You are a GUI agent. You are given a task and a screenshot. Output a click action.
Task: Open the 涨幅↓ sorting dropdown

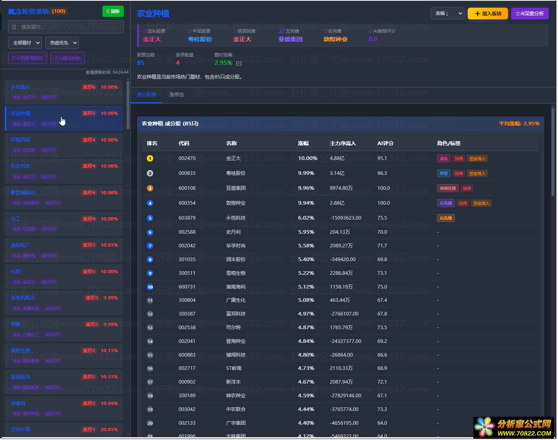click(447, 14)
